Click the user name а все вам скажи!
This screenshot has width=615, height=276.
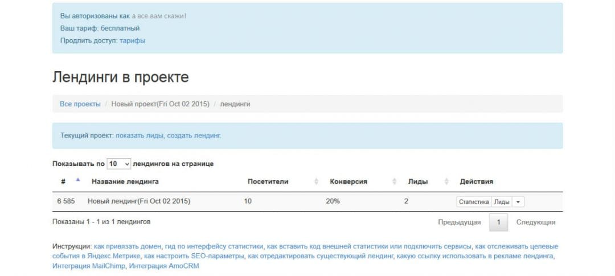point(159,16)
